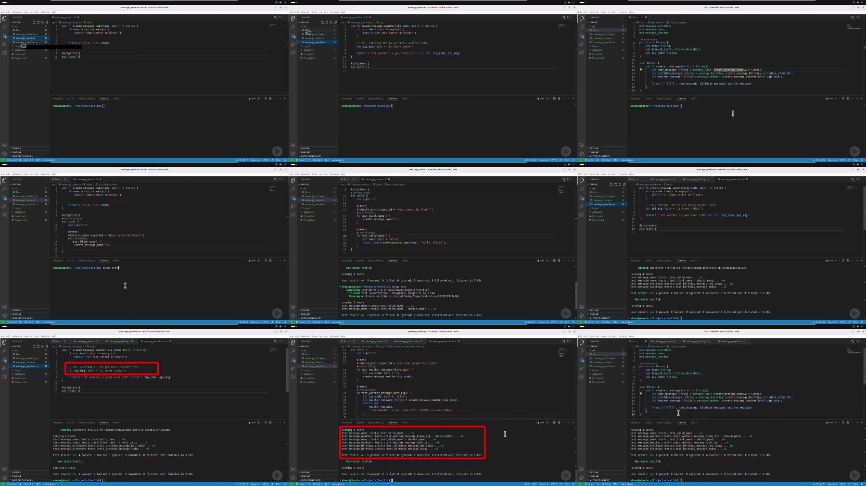Click New Folder icon in top-left Explorer header
This screenshot has width=866, height=486.
point(38,22)
